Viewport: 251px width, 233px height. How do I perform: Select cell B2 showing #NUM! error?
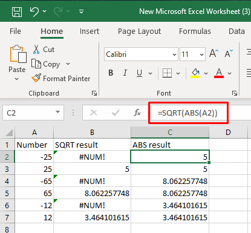coord(92,157)
